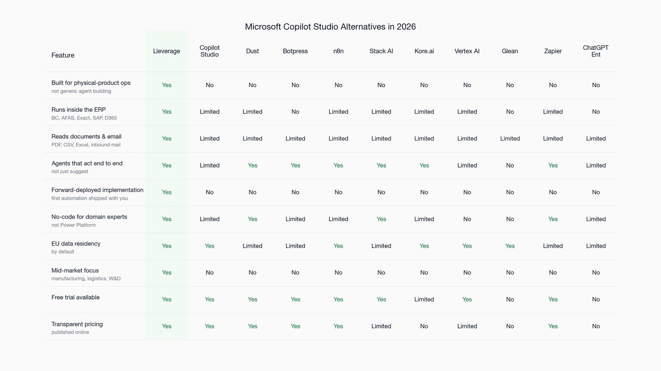This screenshot has height=371, width=661.
Task: Select Dust "Limited" in Runs inside the ERP row
Action: 252,112
